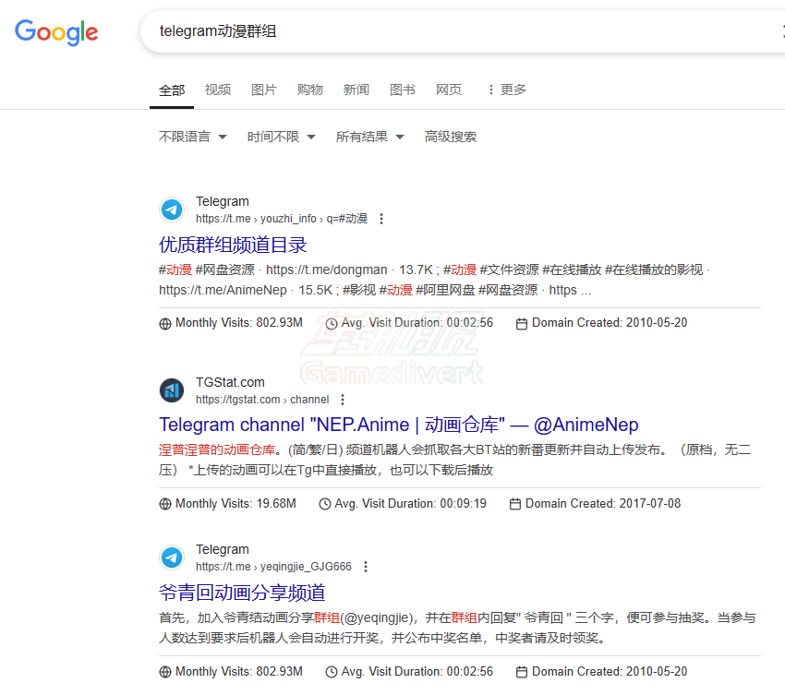Click clock icon beside Avg. Visit Duration 00:09:19
This screenshot has height=695, width=785.
tap(325, 504)
